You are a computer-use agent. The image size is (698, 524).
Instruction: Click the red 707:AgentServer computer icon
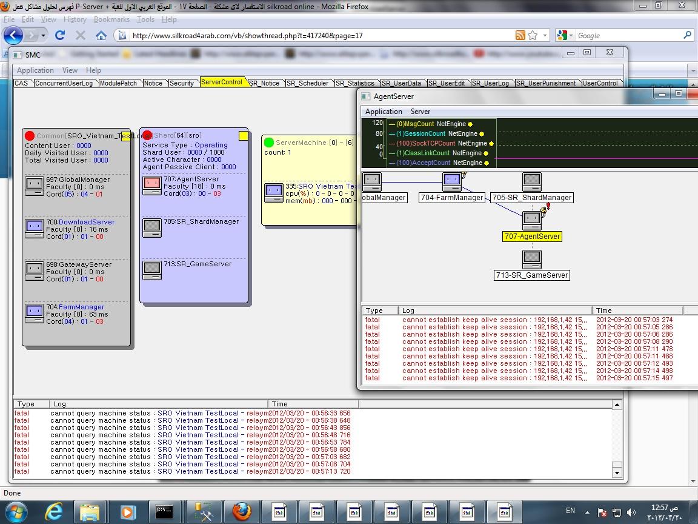(152, 186)
